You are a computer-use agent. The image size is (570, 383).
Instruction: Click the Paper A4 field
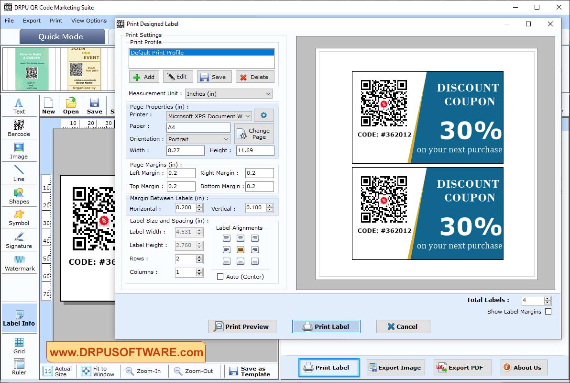pos(198,127)
